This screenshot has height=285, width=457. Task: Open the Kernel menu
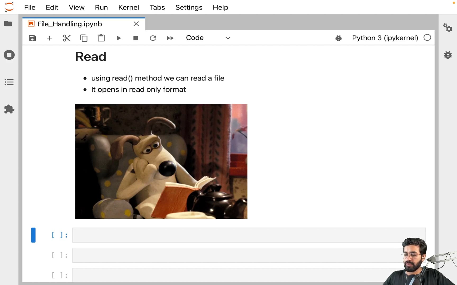[129, 7]
